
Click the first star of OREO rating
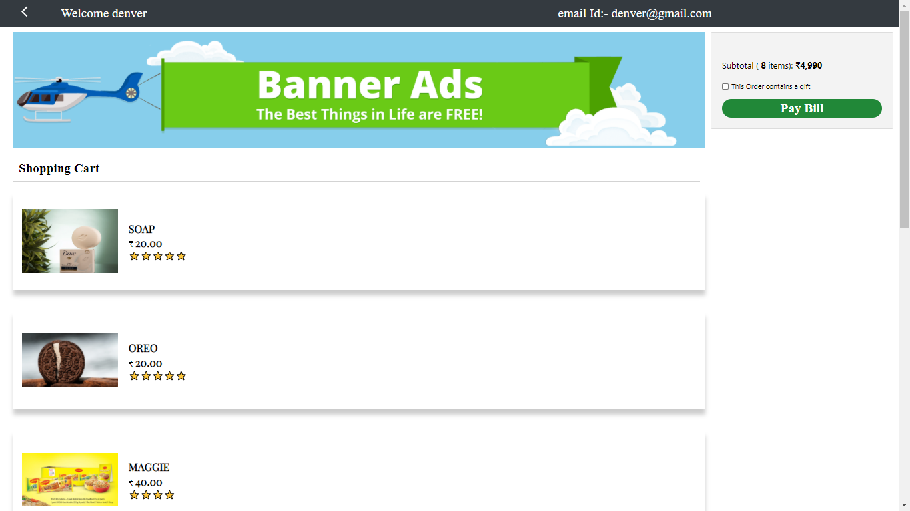(134, 376)
